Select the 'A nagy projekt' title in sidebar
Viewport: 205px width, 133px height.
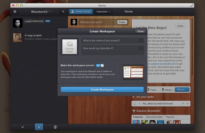coord(33,35)
